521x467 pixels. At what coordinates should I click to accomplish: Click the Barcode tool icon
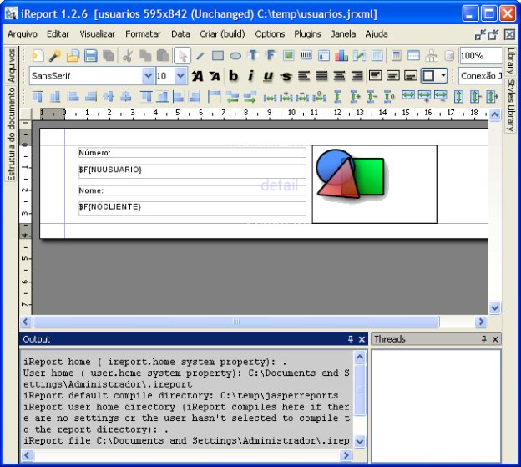tap(306, 56)
